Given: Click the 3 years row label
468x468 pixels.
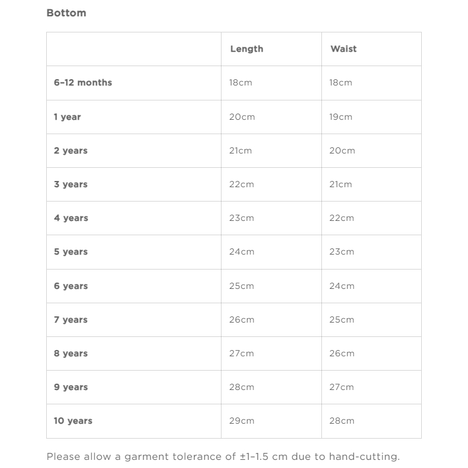Looking at the screenshot, I should [71, 184].
